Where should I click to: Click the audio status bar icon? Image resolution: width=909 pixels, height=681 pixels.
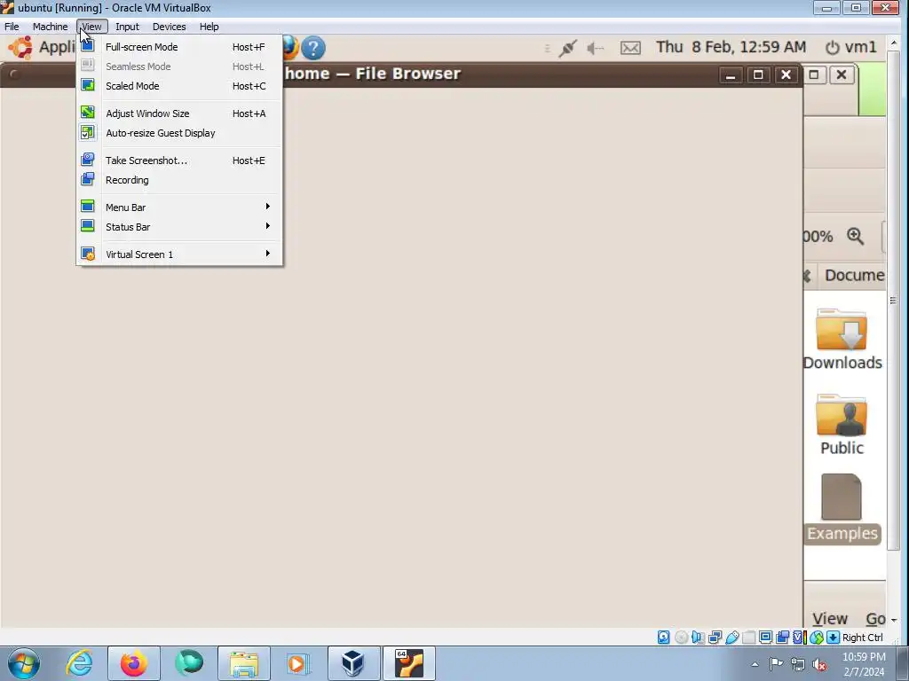click(x=698, y=638)
